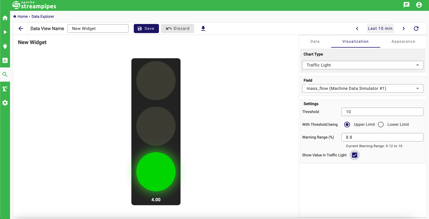Open the Last 15 min time range selector
The width and height of the screenshot is (429, 219).
(x=380, y=29)
